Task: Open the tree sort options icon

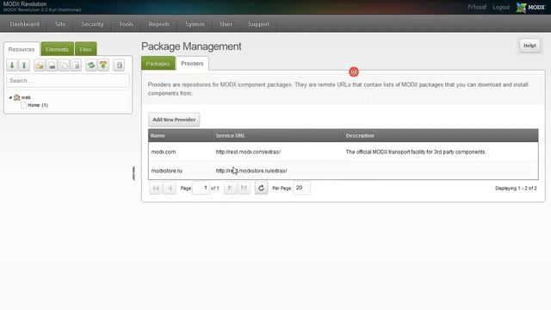Action: [x=103, y=65]
